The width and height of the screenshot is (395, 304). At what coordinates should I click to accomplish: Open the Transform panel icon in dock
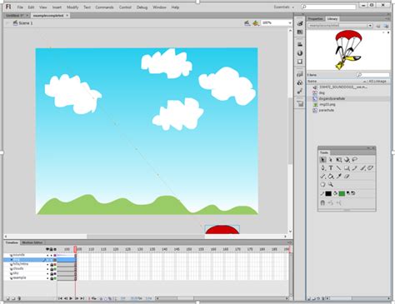coord(300,62)
